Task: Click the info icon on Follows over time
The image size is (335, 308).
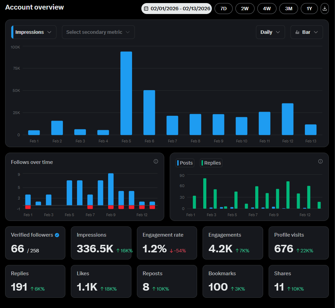Action: [156, 161]
